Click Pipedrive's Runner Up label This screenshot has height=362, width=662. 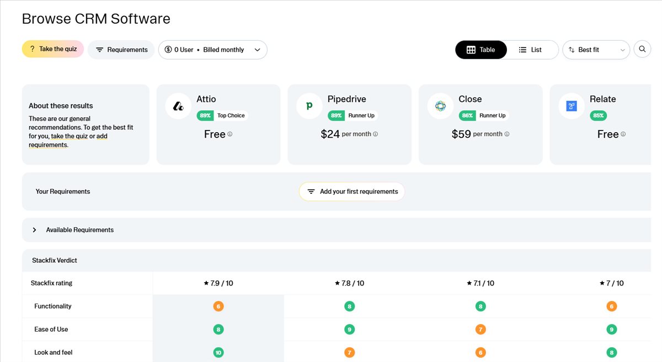pyautogui.click(x=361, y=116)
